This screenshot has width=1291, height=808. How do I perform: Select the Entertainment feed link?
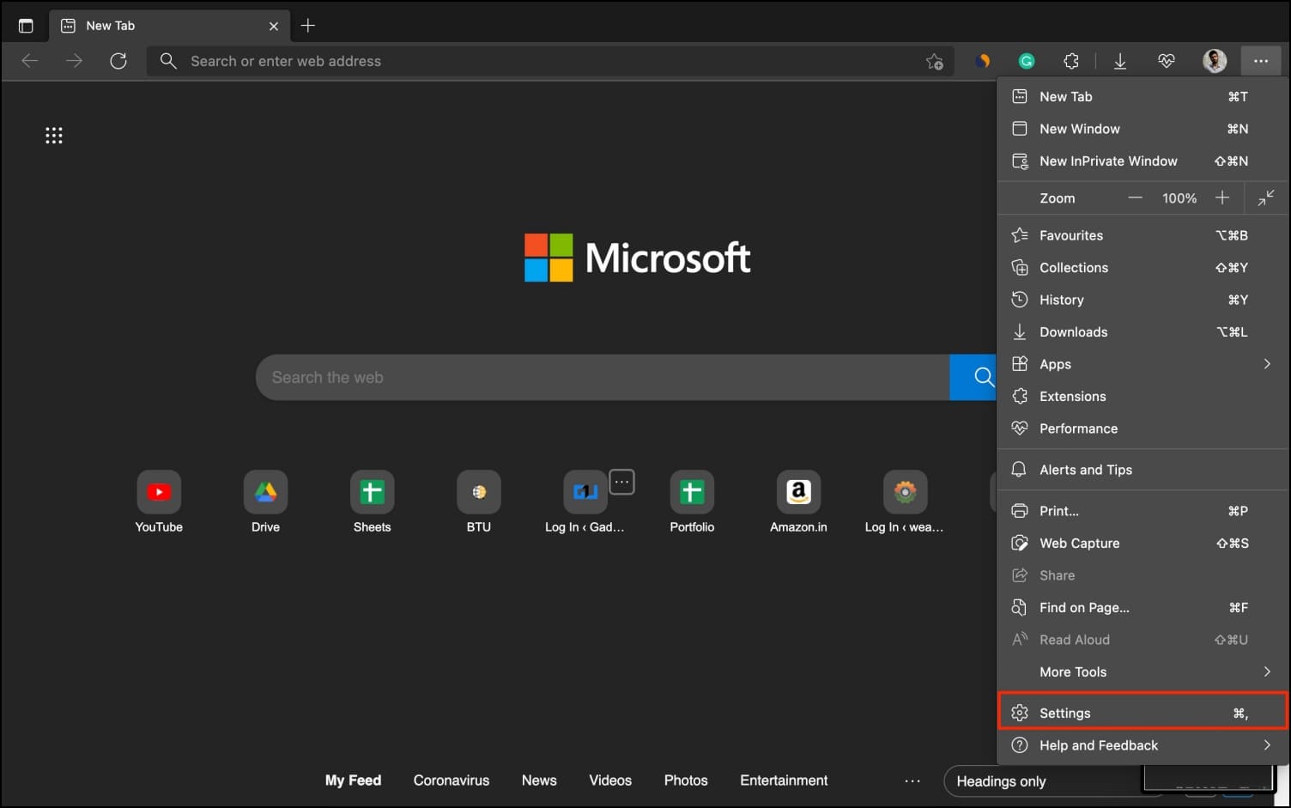tap(784, 780)
